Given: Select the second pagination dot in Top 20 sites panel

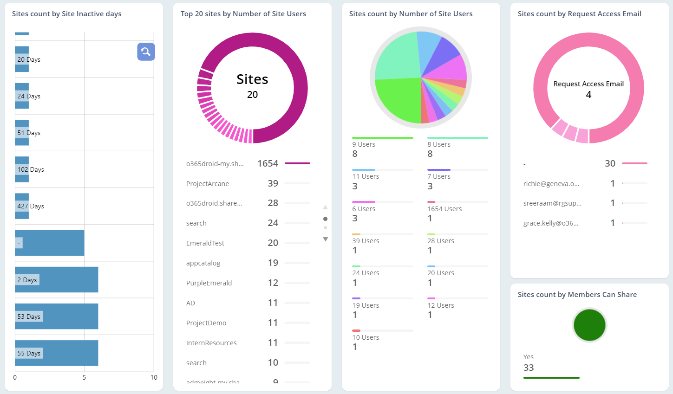Looking at the screenshot, I should (x=325, y=227).
